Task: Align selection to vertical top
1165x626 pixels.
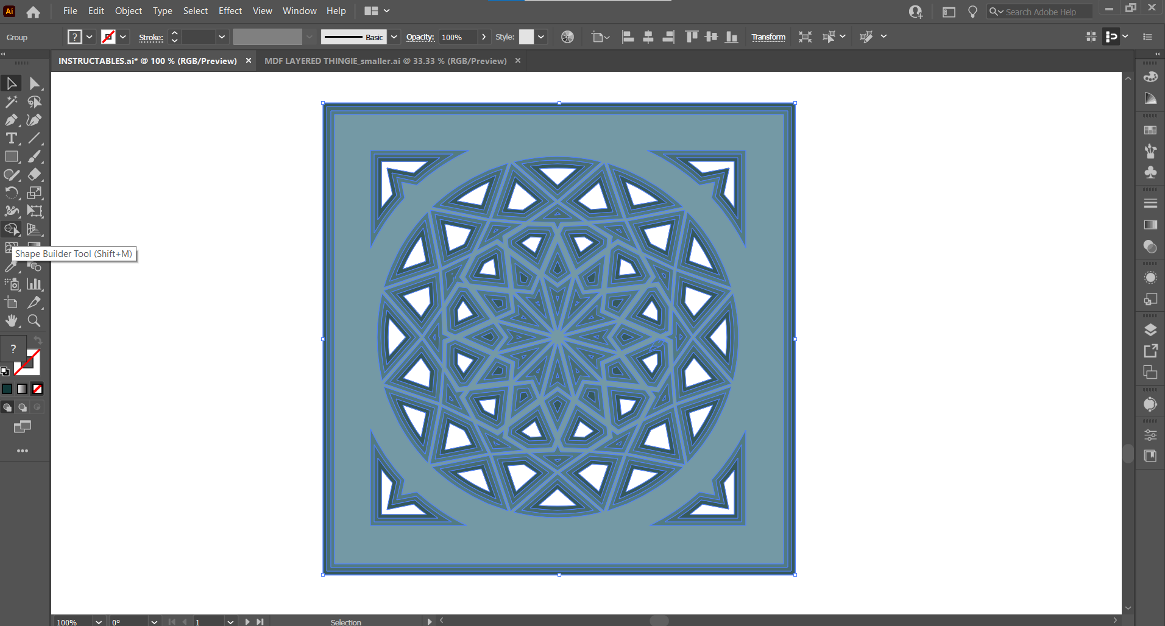Action: click(x=692, y=37)
